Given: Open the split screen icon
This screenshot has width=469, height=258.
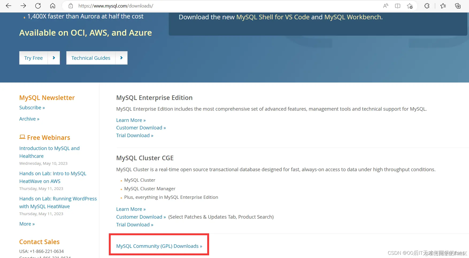Looking at the screenshot, I should tap(398, 6).
